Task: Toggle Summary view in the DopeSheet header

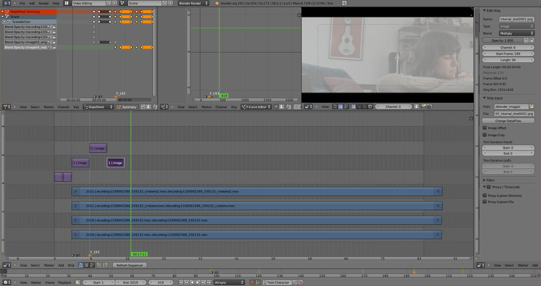Action: (x=127, y=107)
